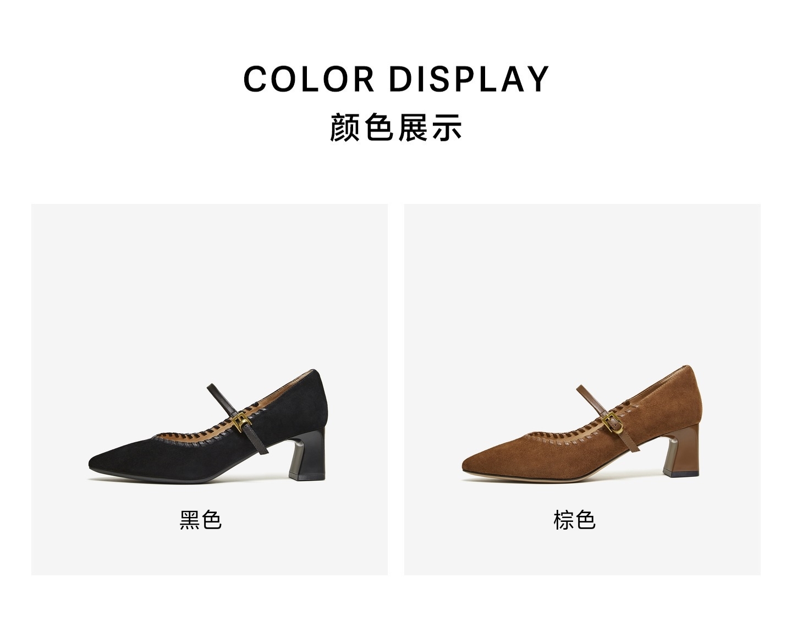Choose the 棕色 color label
This screenshot has height=644, width=792.
click(574, 520)
